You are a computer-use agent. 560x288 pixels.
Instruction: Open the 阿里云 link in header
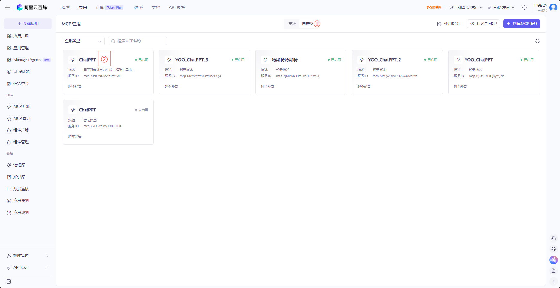click(434, 7)
